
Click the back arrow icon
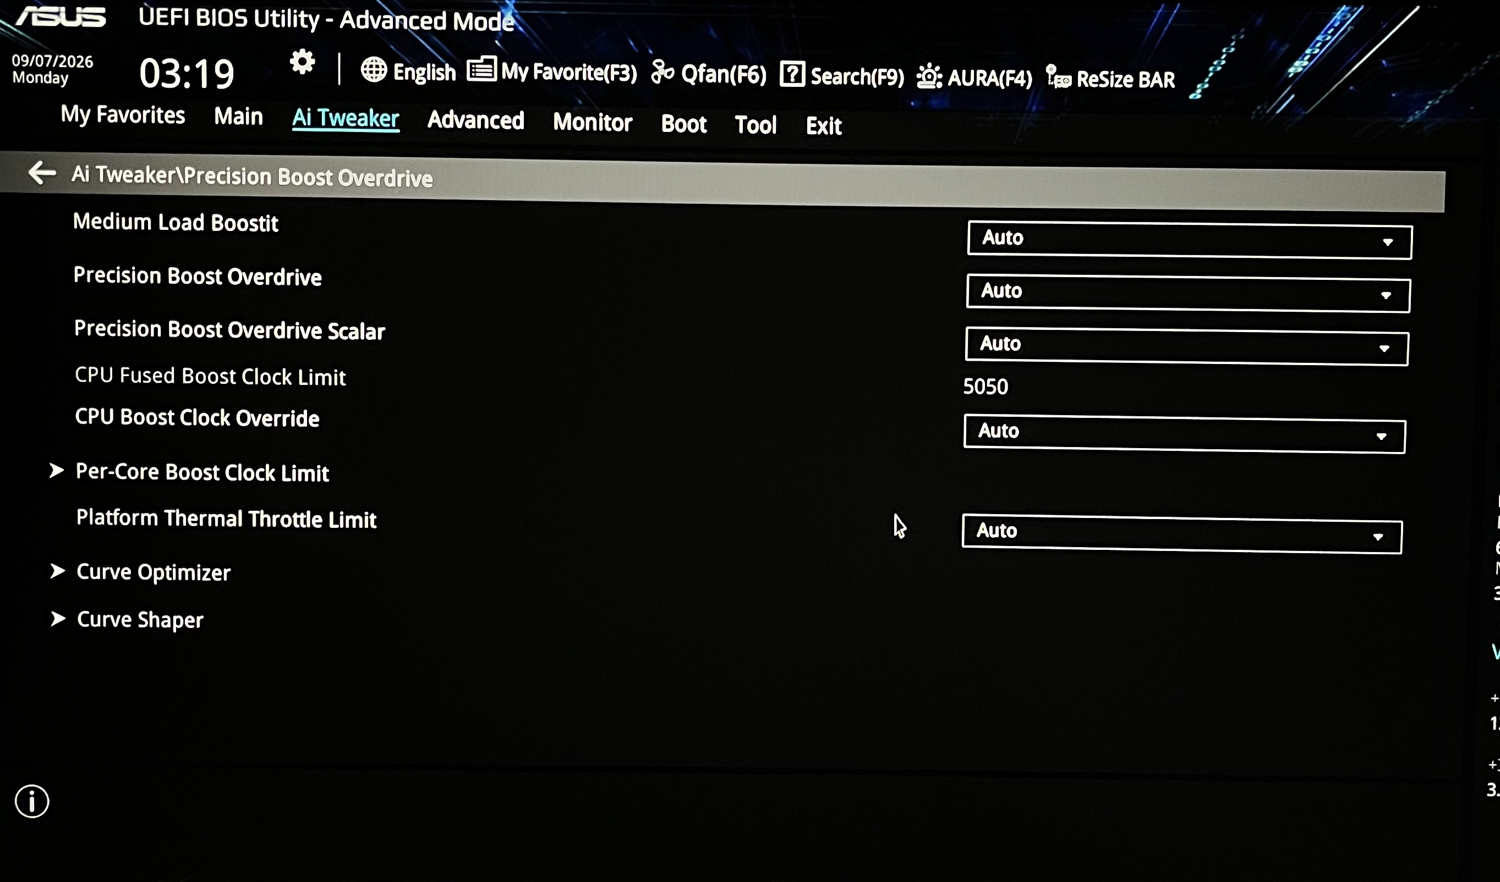click(x=42, y=173)
